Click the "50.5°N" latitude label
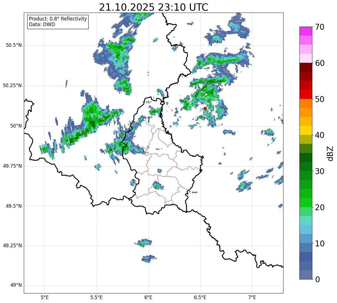Screen dimensions: 337x303 [x=14, y=45]
